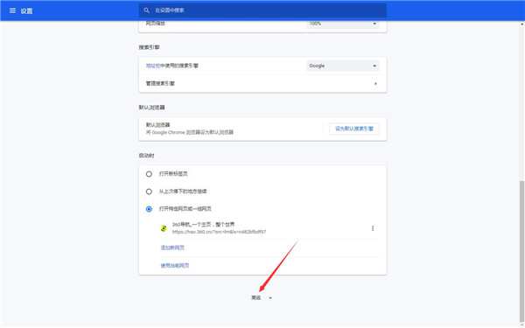Image resolution: width=525 pixels, height=328 pixels.
Task: Click the 启动时 section heading
Action: [x=147, y=156]
